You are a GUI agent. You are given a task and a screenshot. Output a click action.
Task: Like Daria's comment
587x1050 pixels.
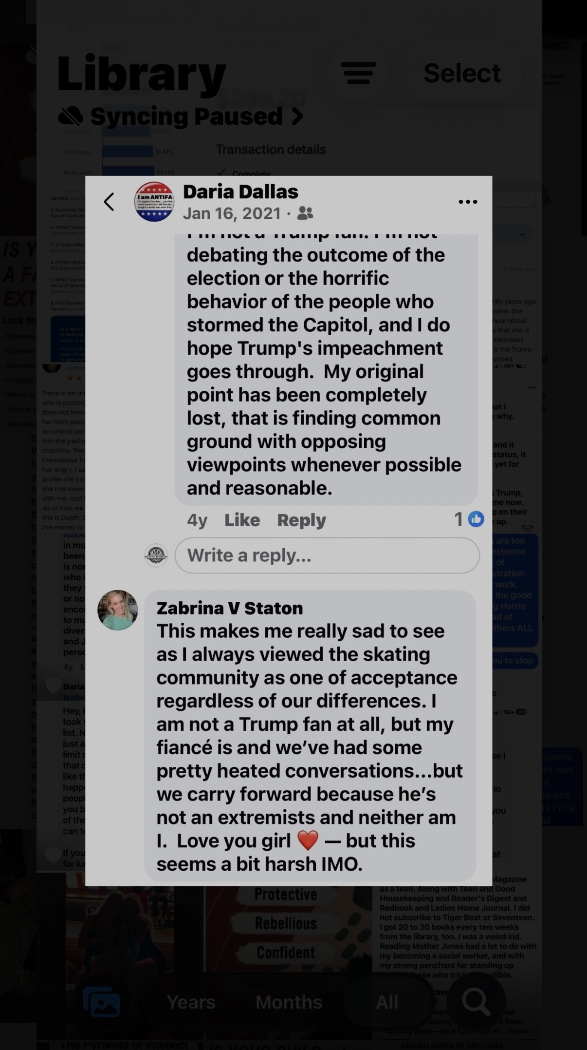(242, 519)
